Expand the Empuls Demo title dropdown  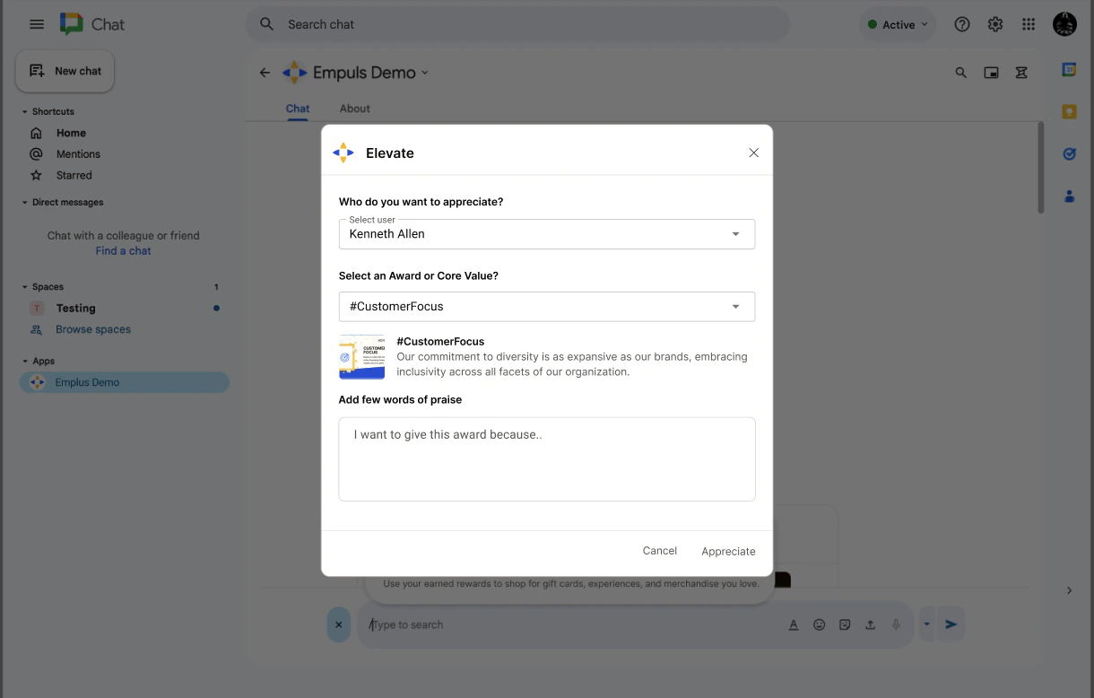tap(425, 73)
